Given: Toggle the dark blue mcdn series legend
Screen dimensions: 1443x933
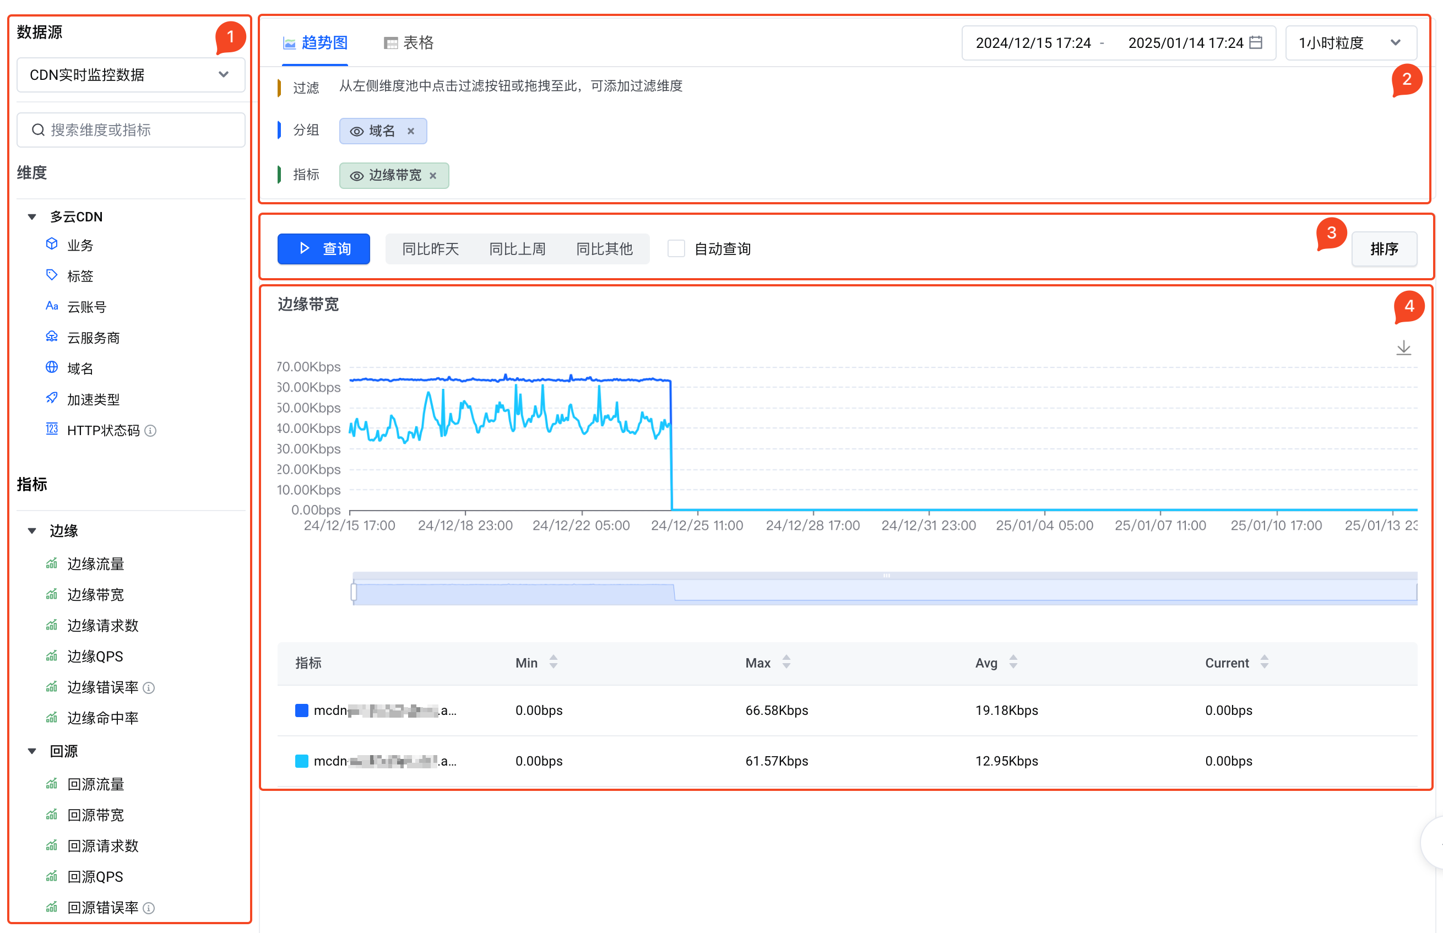Looking at the screenshot, I should tap(302, 710).
